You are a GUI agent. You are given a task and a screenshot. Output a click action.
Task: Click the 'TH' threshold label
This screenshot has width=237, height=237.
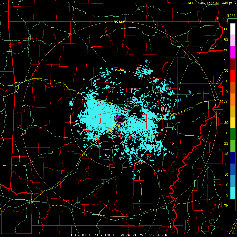[226, 205]
